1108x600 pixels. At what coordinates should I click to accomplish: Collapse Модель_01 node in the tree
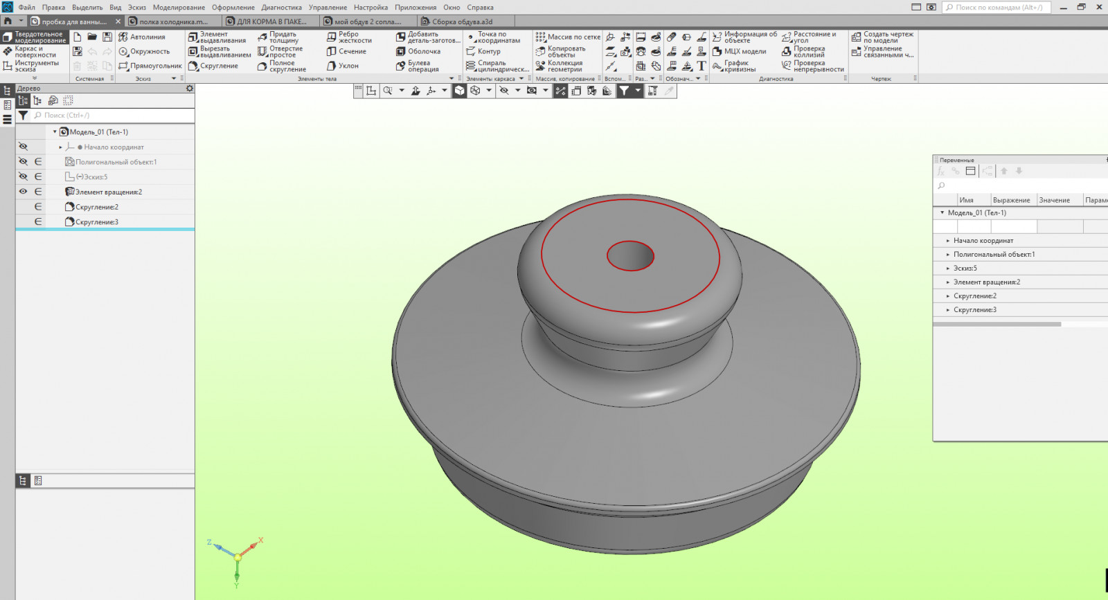click(x=55, y=131)
